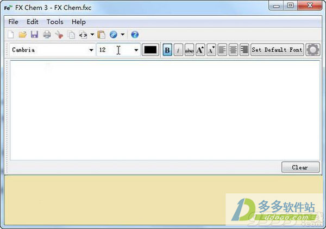
Task: Toggle Italic formatting
Action: click(x=178, y=50)
